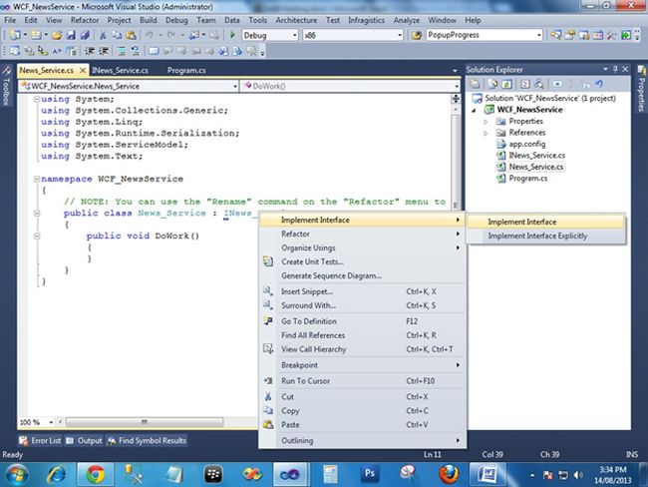The height and width of the screenshot is (487, 648).
Task: Click the Go To Definition icon
Action: [x=267, y=321]
